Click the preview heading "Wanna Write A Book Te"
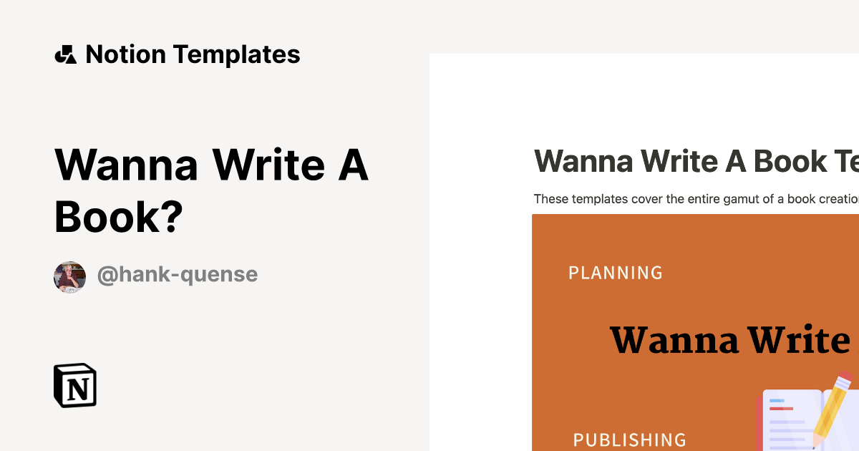The height and width of the screenshot is (451, 859). tap(696, 162)
